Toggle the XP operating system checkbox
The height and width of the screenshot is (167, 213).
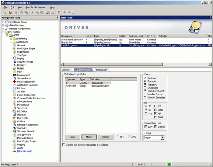[x=155, y=113]
